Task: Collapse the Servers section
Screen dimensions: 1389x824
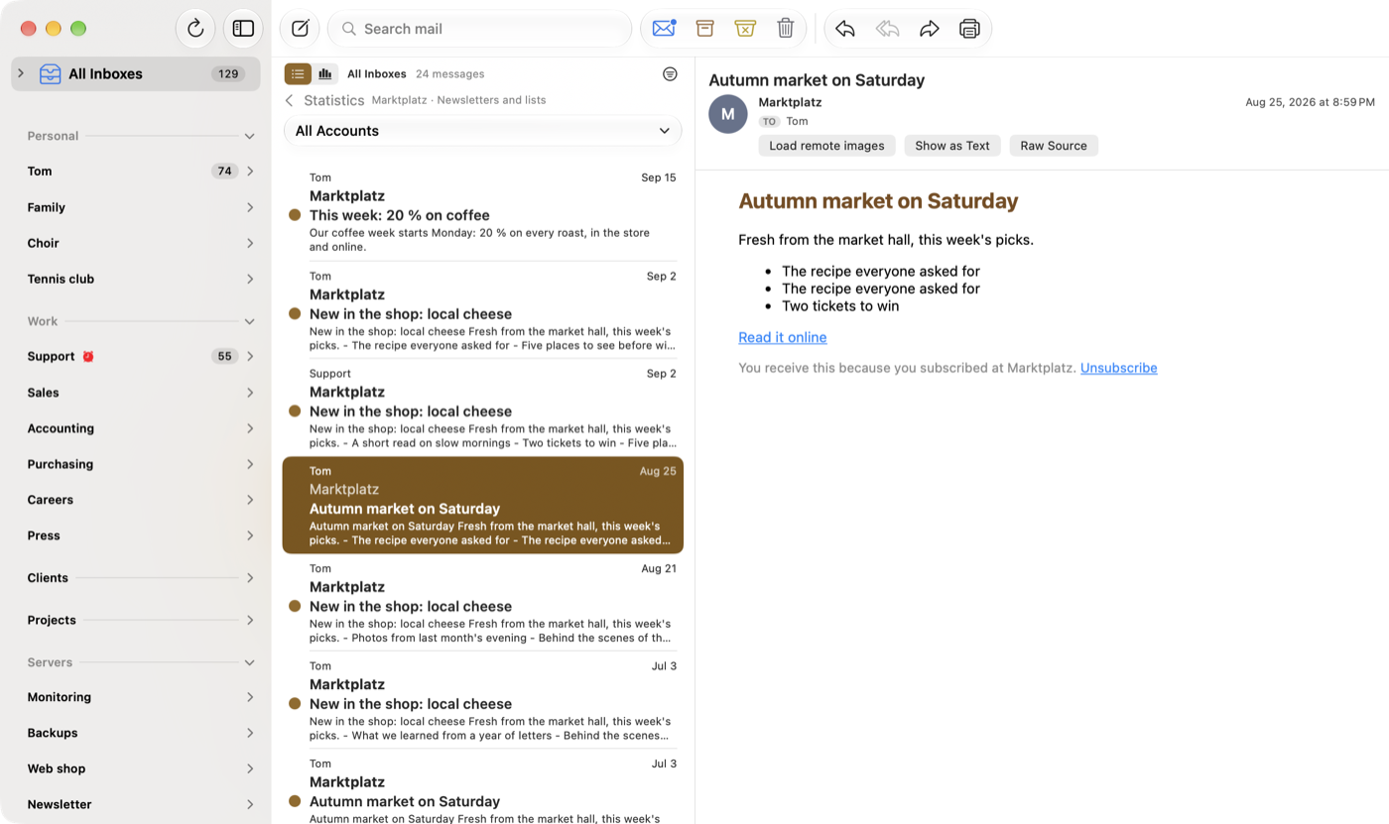Action: tap(249, 663)
